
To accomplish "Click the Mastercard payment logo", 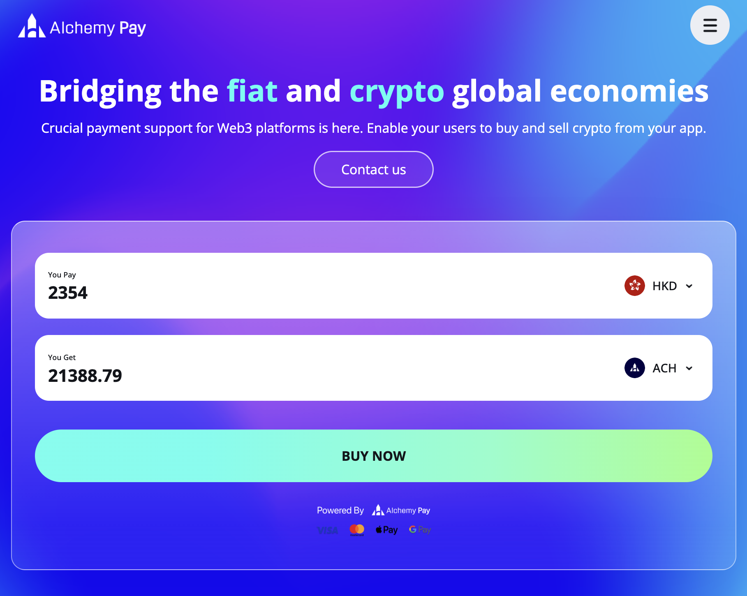I will [x=357, y=530].
